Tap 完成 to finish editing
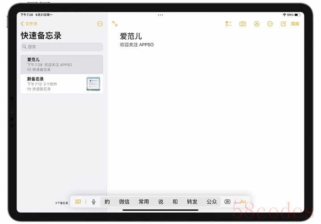This screenshot has width=321, height=224. 295,24
